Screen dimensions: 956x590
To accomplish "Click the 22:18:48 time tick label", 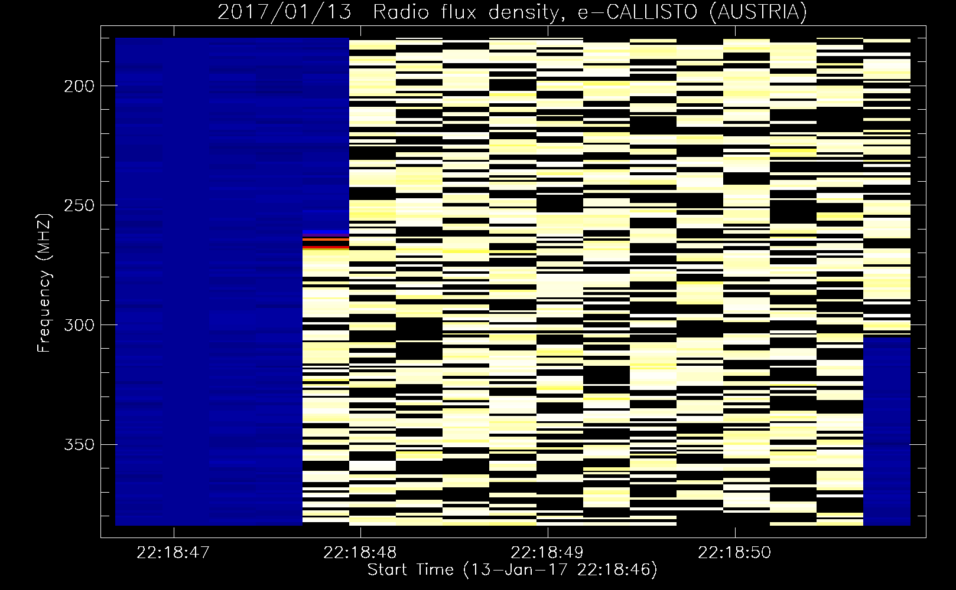I will click(360, 553).
